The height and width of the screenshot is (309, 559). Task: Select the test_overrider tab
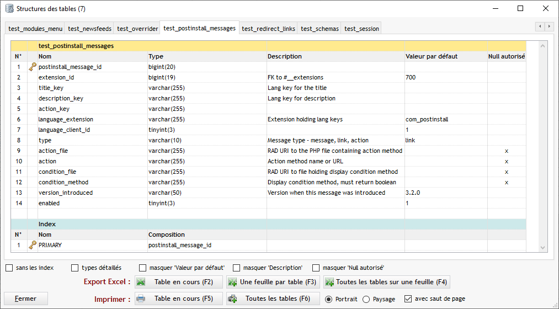pyautogui.click(x=137, y=29)
